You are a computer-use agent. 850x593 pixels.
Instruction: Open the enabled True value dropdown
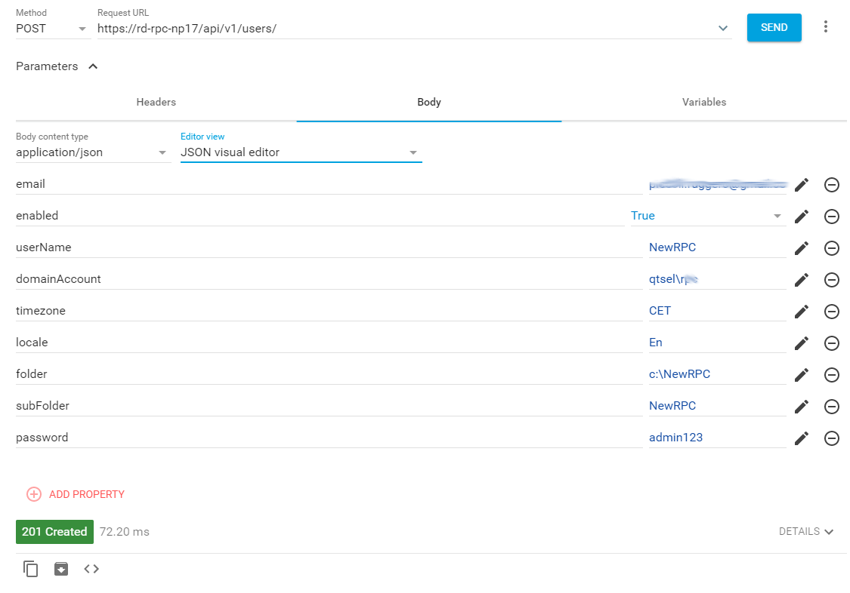click(x=706, y=216)
